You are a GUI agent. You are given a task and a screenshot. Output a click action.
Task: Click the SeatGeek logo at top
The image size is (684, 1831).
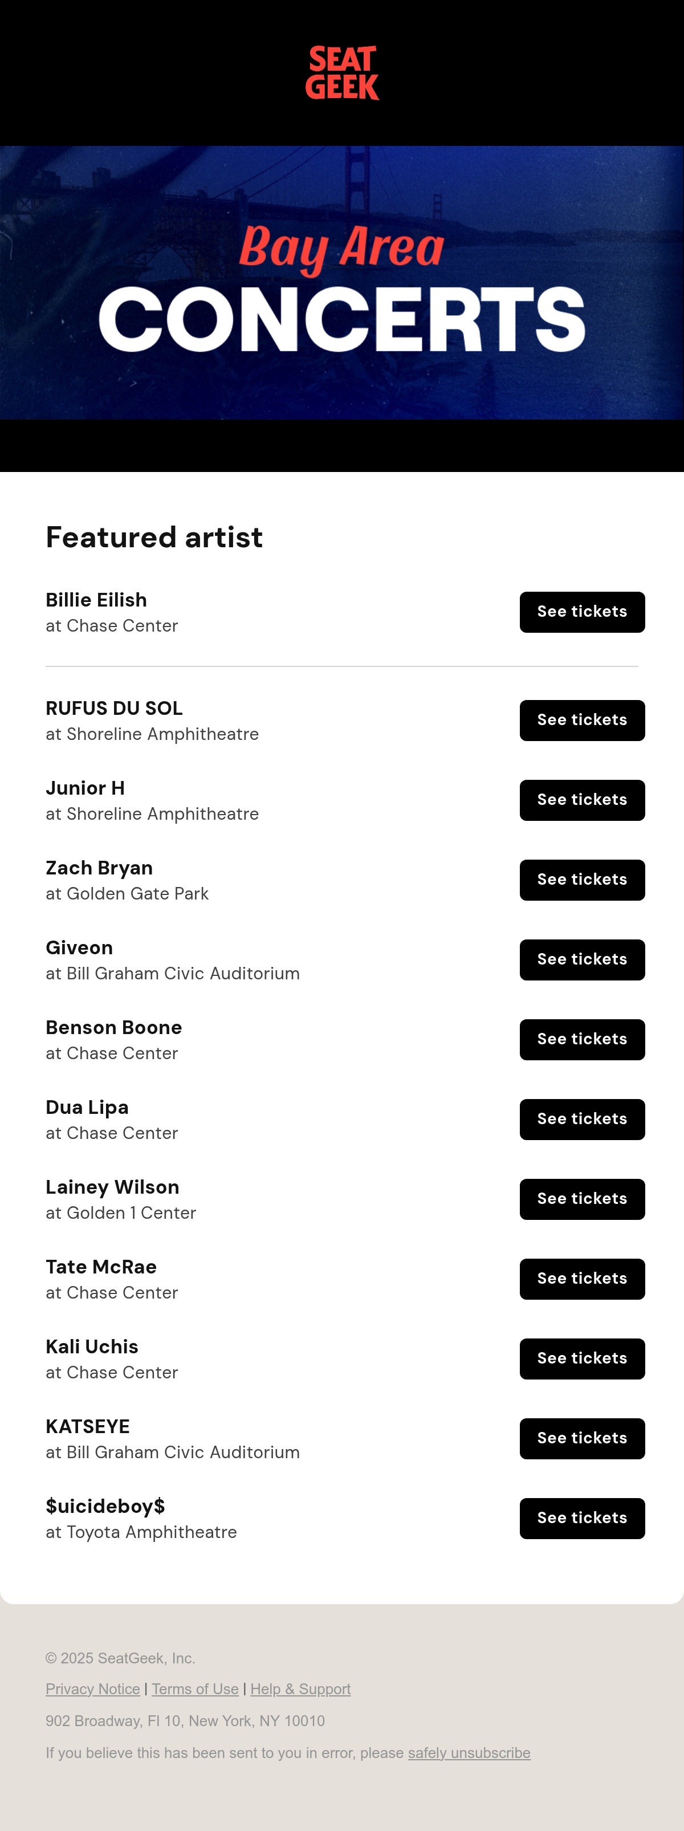click(342, 73)
